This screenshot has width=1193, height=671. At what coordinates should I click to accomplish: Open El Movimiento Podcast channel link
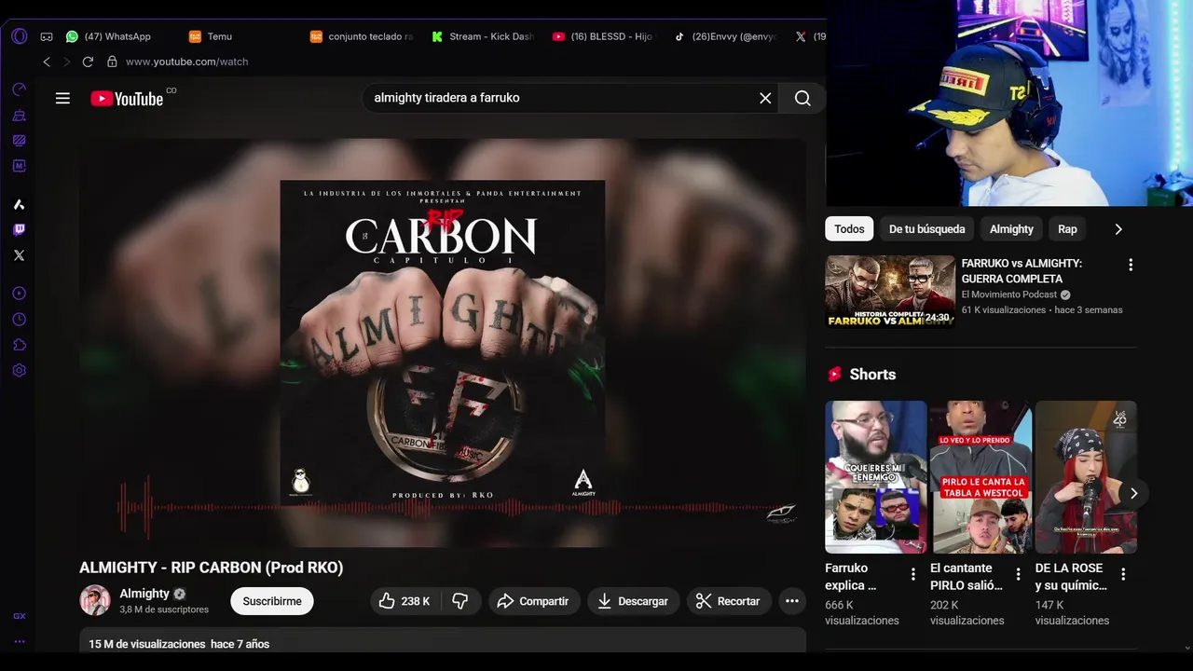click(1009, 294)
